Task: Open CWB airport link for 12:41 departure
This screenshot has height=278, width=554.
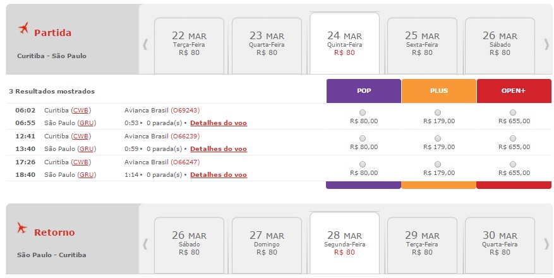Action: tap(80, 136)
